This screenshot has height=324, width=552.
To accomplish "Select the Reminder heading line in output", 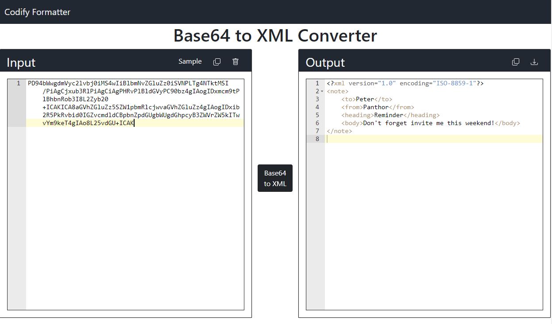I will tap(390, 115).
